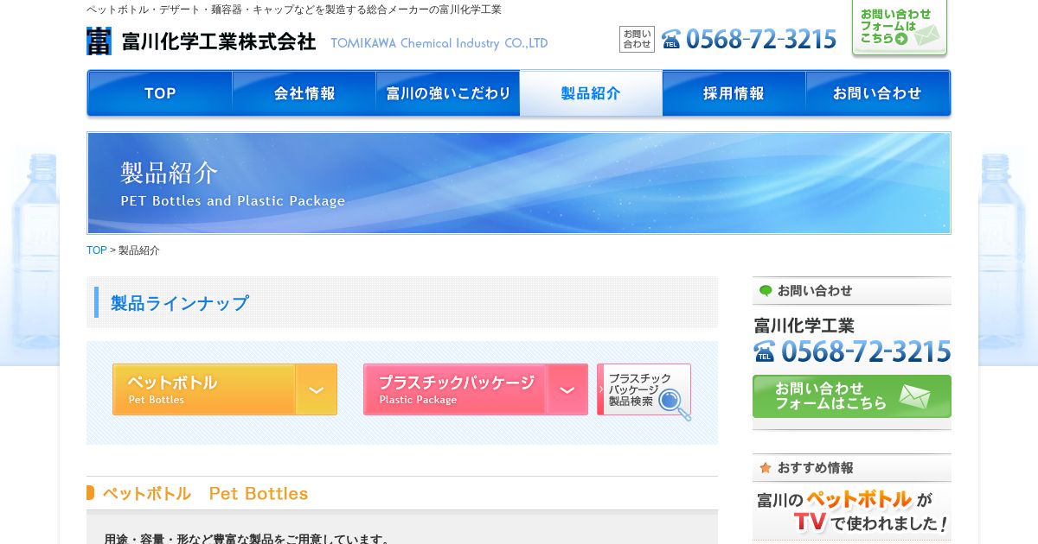Open the お問い合わせ navigation tab

point(878,93)
